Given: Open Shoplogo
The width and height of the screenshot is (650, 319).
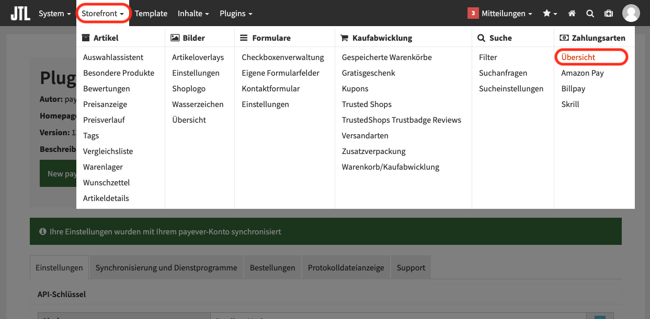Looking at the screenshot, I should click(x=189, y=89).
